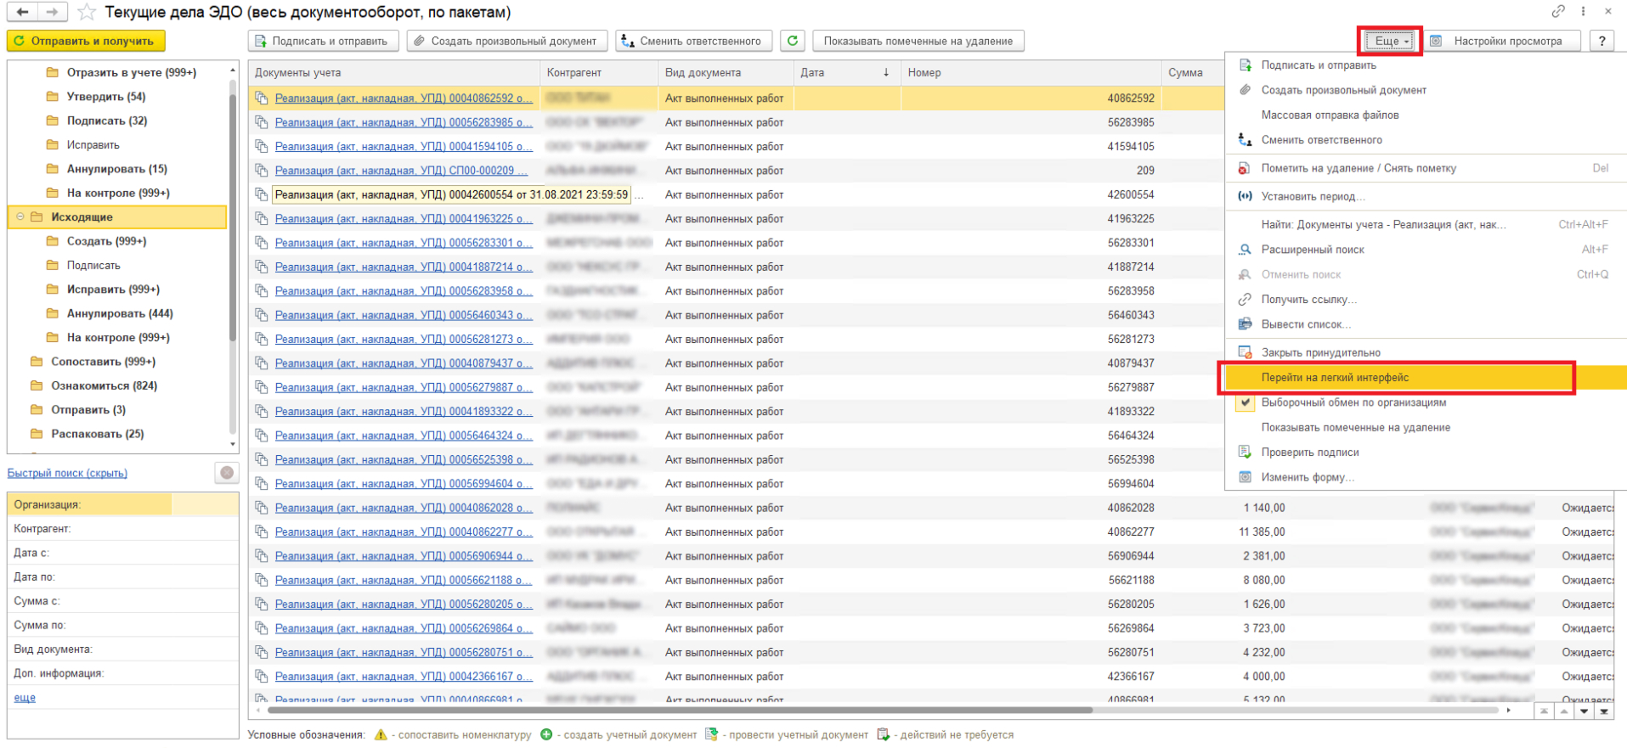Viewport: 1627px width, 748px height.
Task: Click document icon for row 00056283985
Action: (x=262, y=122)
